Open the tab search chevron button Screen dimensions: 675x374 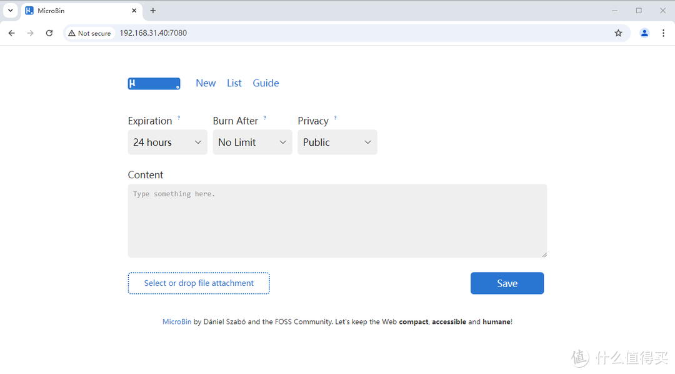click(x=11, y=11)
